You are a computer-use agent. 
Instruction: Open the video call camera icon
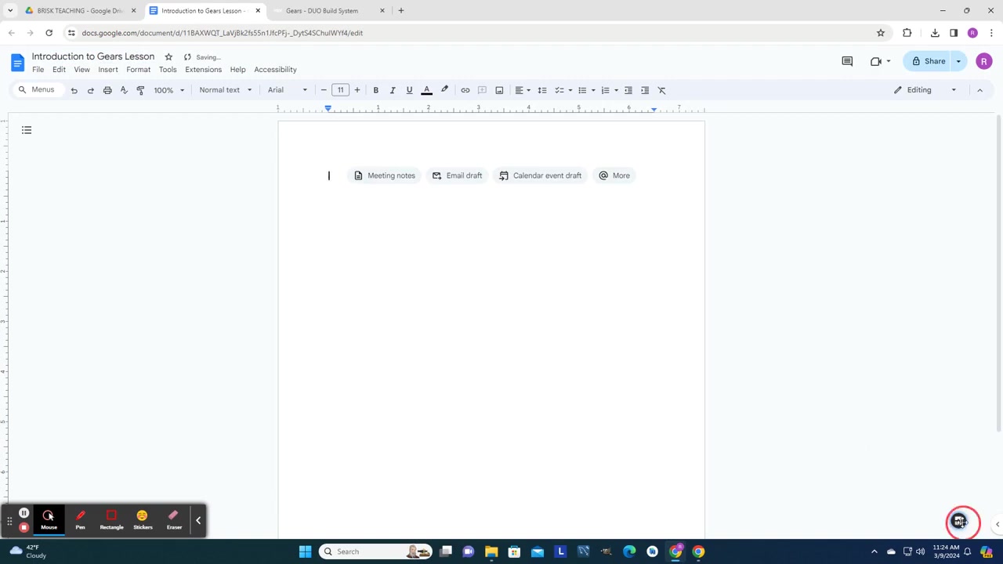(877, 61)
